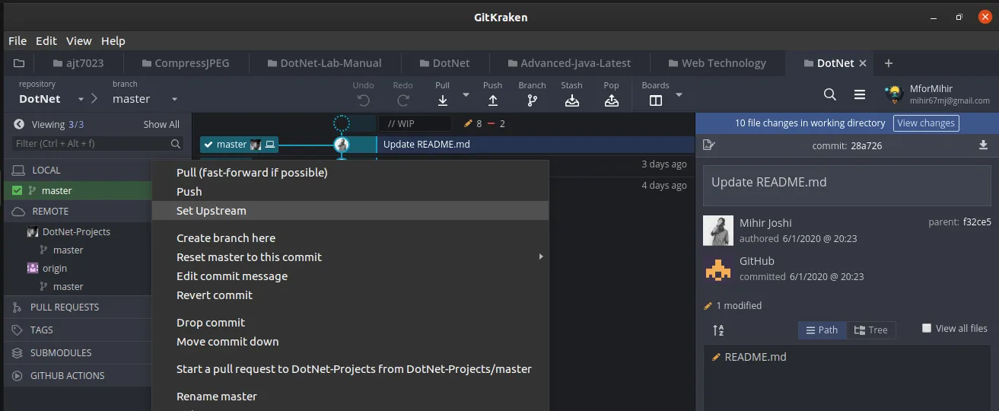Switch file list to Tree view

pyautogui.click(x=870, y=330)
